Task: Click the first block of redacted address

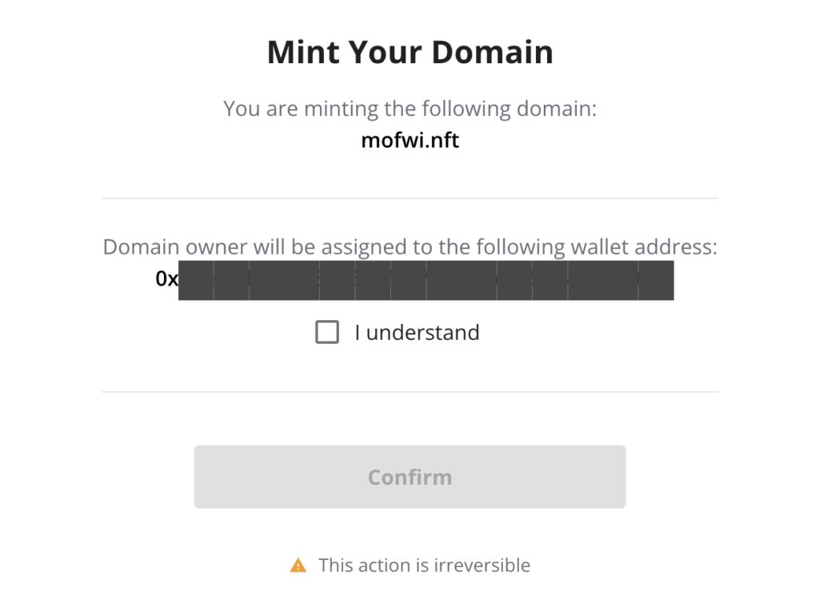Action: tap(196, 281)
